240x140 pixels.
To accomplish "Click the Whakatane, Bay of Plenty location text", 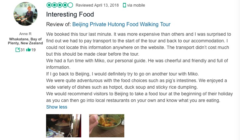I will coord(26,41).
